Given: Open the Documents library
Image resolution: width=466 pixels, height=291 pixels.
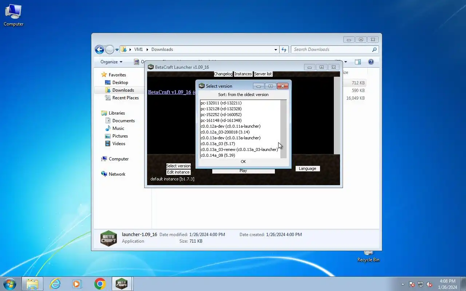Looking at the screenshot, I should pos(123,121).
